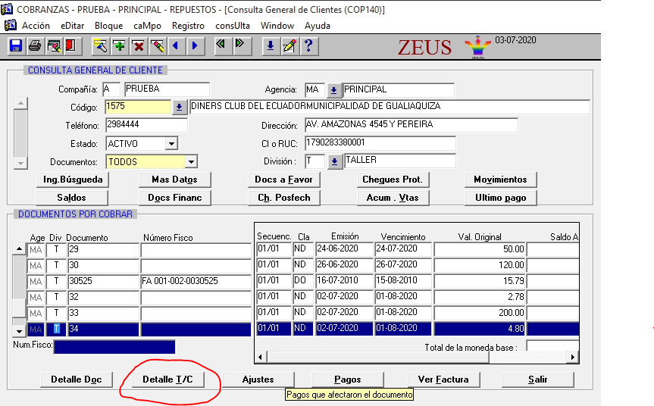Image resolution: width=654 pixels, height=406 pixels.
Task: Click the Detalle T/C button
Action: 167,379
